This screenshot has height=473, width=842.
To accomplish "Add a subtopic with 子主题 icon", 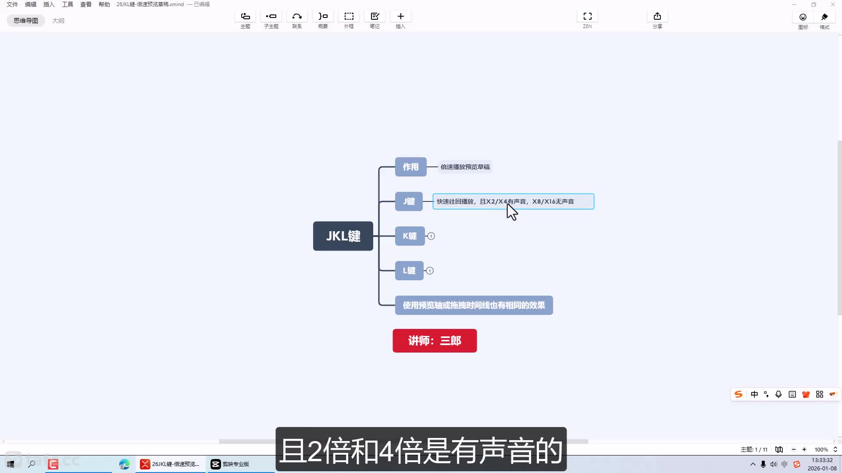I will (271, 17).
